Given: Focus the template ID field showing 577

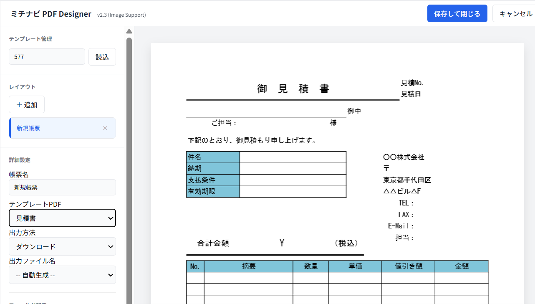Looking at the screenshot, I should tap(47, 57).
